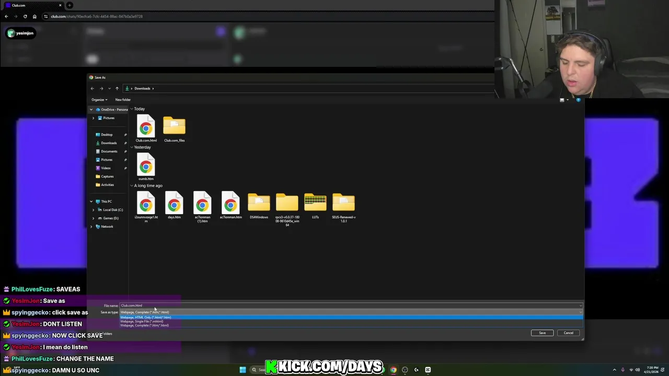Open the Windows Start menu
The width and height of the screenshot is (669, 376).
point(243,370)
